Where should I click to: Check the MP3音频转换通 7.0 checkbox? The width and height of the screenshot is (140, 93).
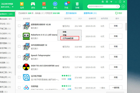(x=19, y=46)
